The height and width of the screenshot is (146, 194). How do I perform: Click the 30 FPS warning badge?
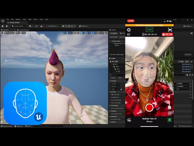(x=167, y=34)
